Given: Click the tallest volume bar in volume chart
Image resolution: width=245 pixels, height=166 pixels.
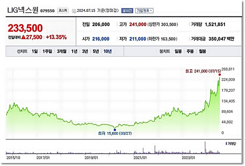Looking at the screenshot, I should click(x=205, y=147).
